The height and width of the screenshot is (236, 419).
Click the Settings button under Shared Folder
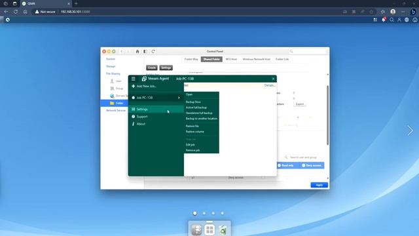coord(166,68)
